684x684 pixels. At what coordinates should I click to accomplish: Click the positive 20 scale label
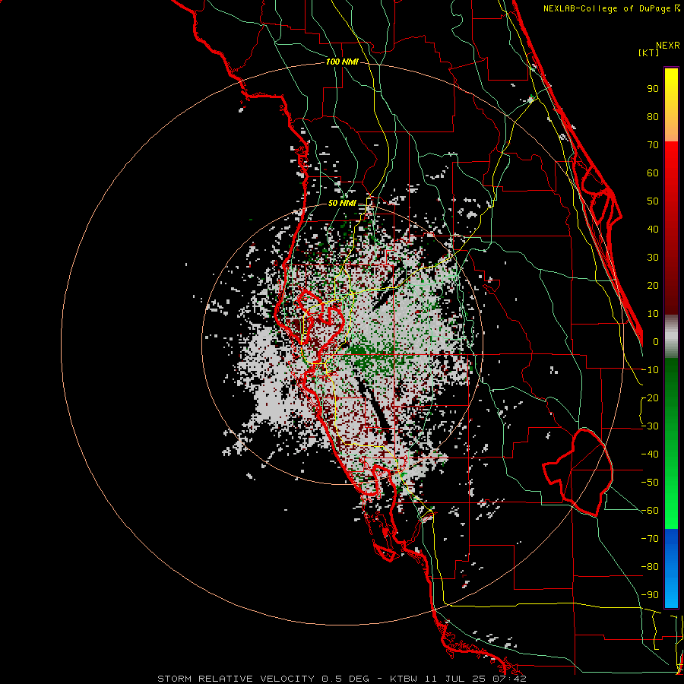pyautogui.click(x=653, y=285)
